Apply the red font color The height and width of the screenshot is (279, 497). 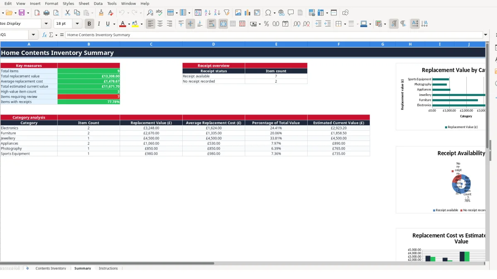click(123, 24)
